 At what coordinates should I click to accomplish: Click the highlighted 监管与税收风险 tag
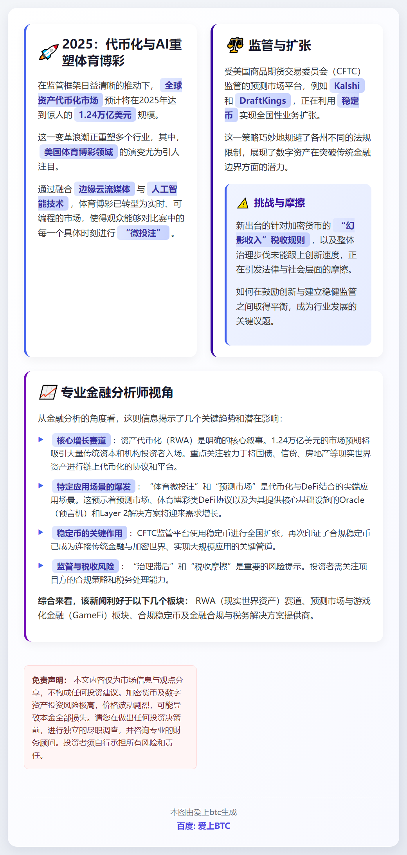click(85, 567)
